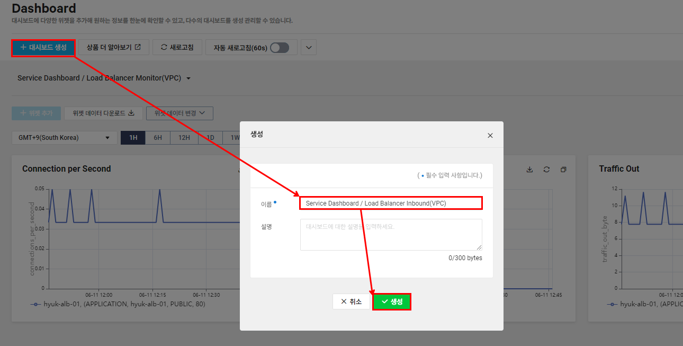The width and height of the screenshot is (683, 346).
Task: Open the Load Balancer Monitor(VPC) dashboard selector
Action: point(104,78)
